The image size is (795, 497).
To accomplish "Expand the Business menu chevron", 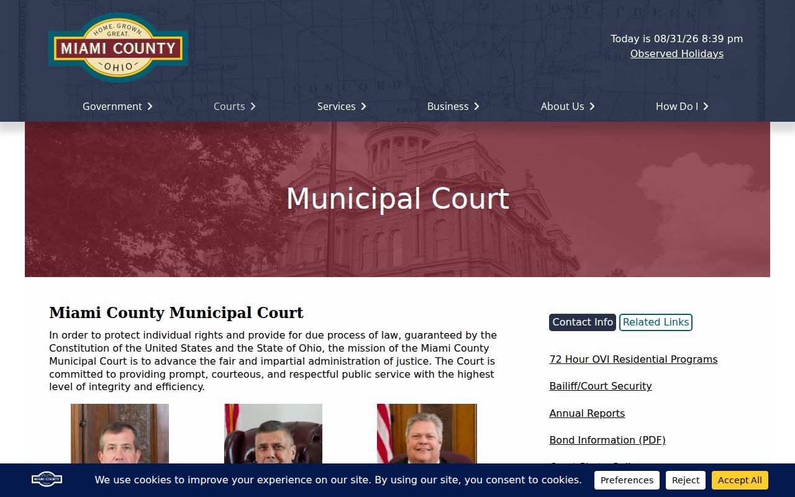I will [x=476, y=106].
